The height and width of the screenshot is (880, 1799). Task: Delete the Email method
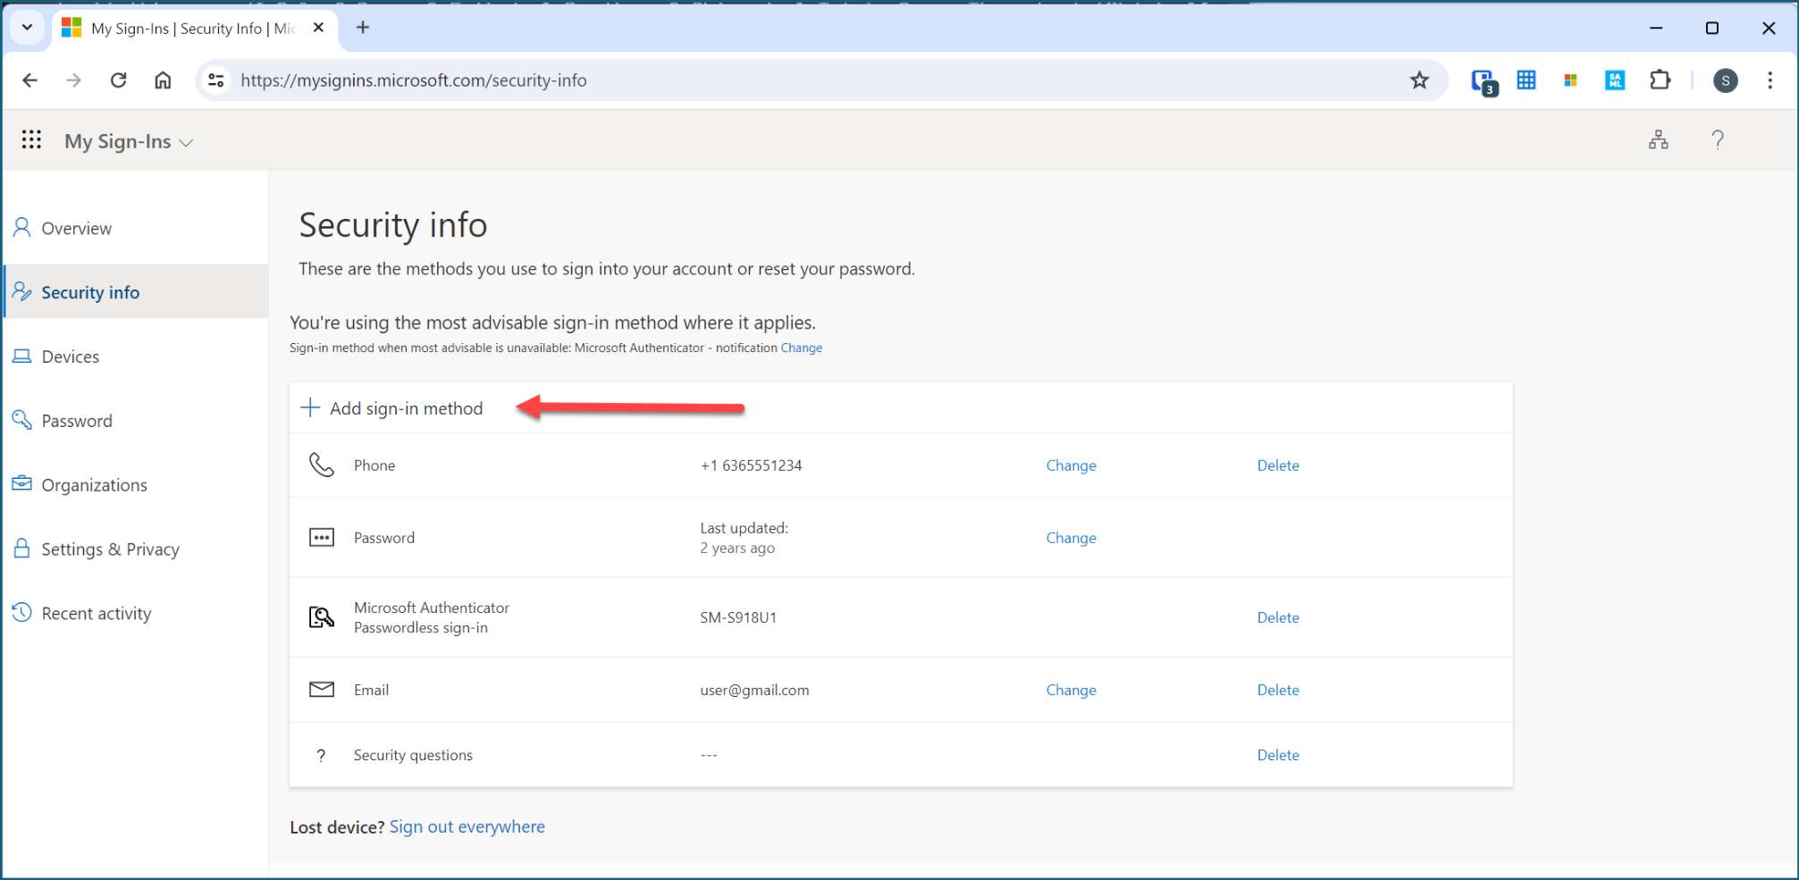[x=1278, y=690]
